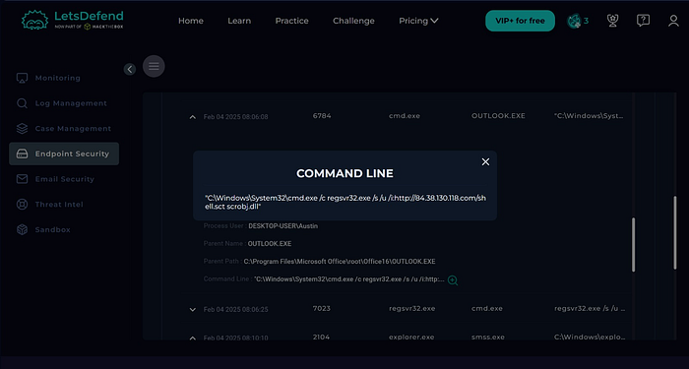Screen dimensions: 689x369
Task: Click the Parent Path value for OUTLOOK.EXE
Action: 340,262
